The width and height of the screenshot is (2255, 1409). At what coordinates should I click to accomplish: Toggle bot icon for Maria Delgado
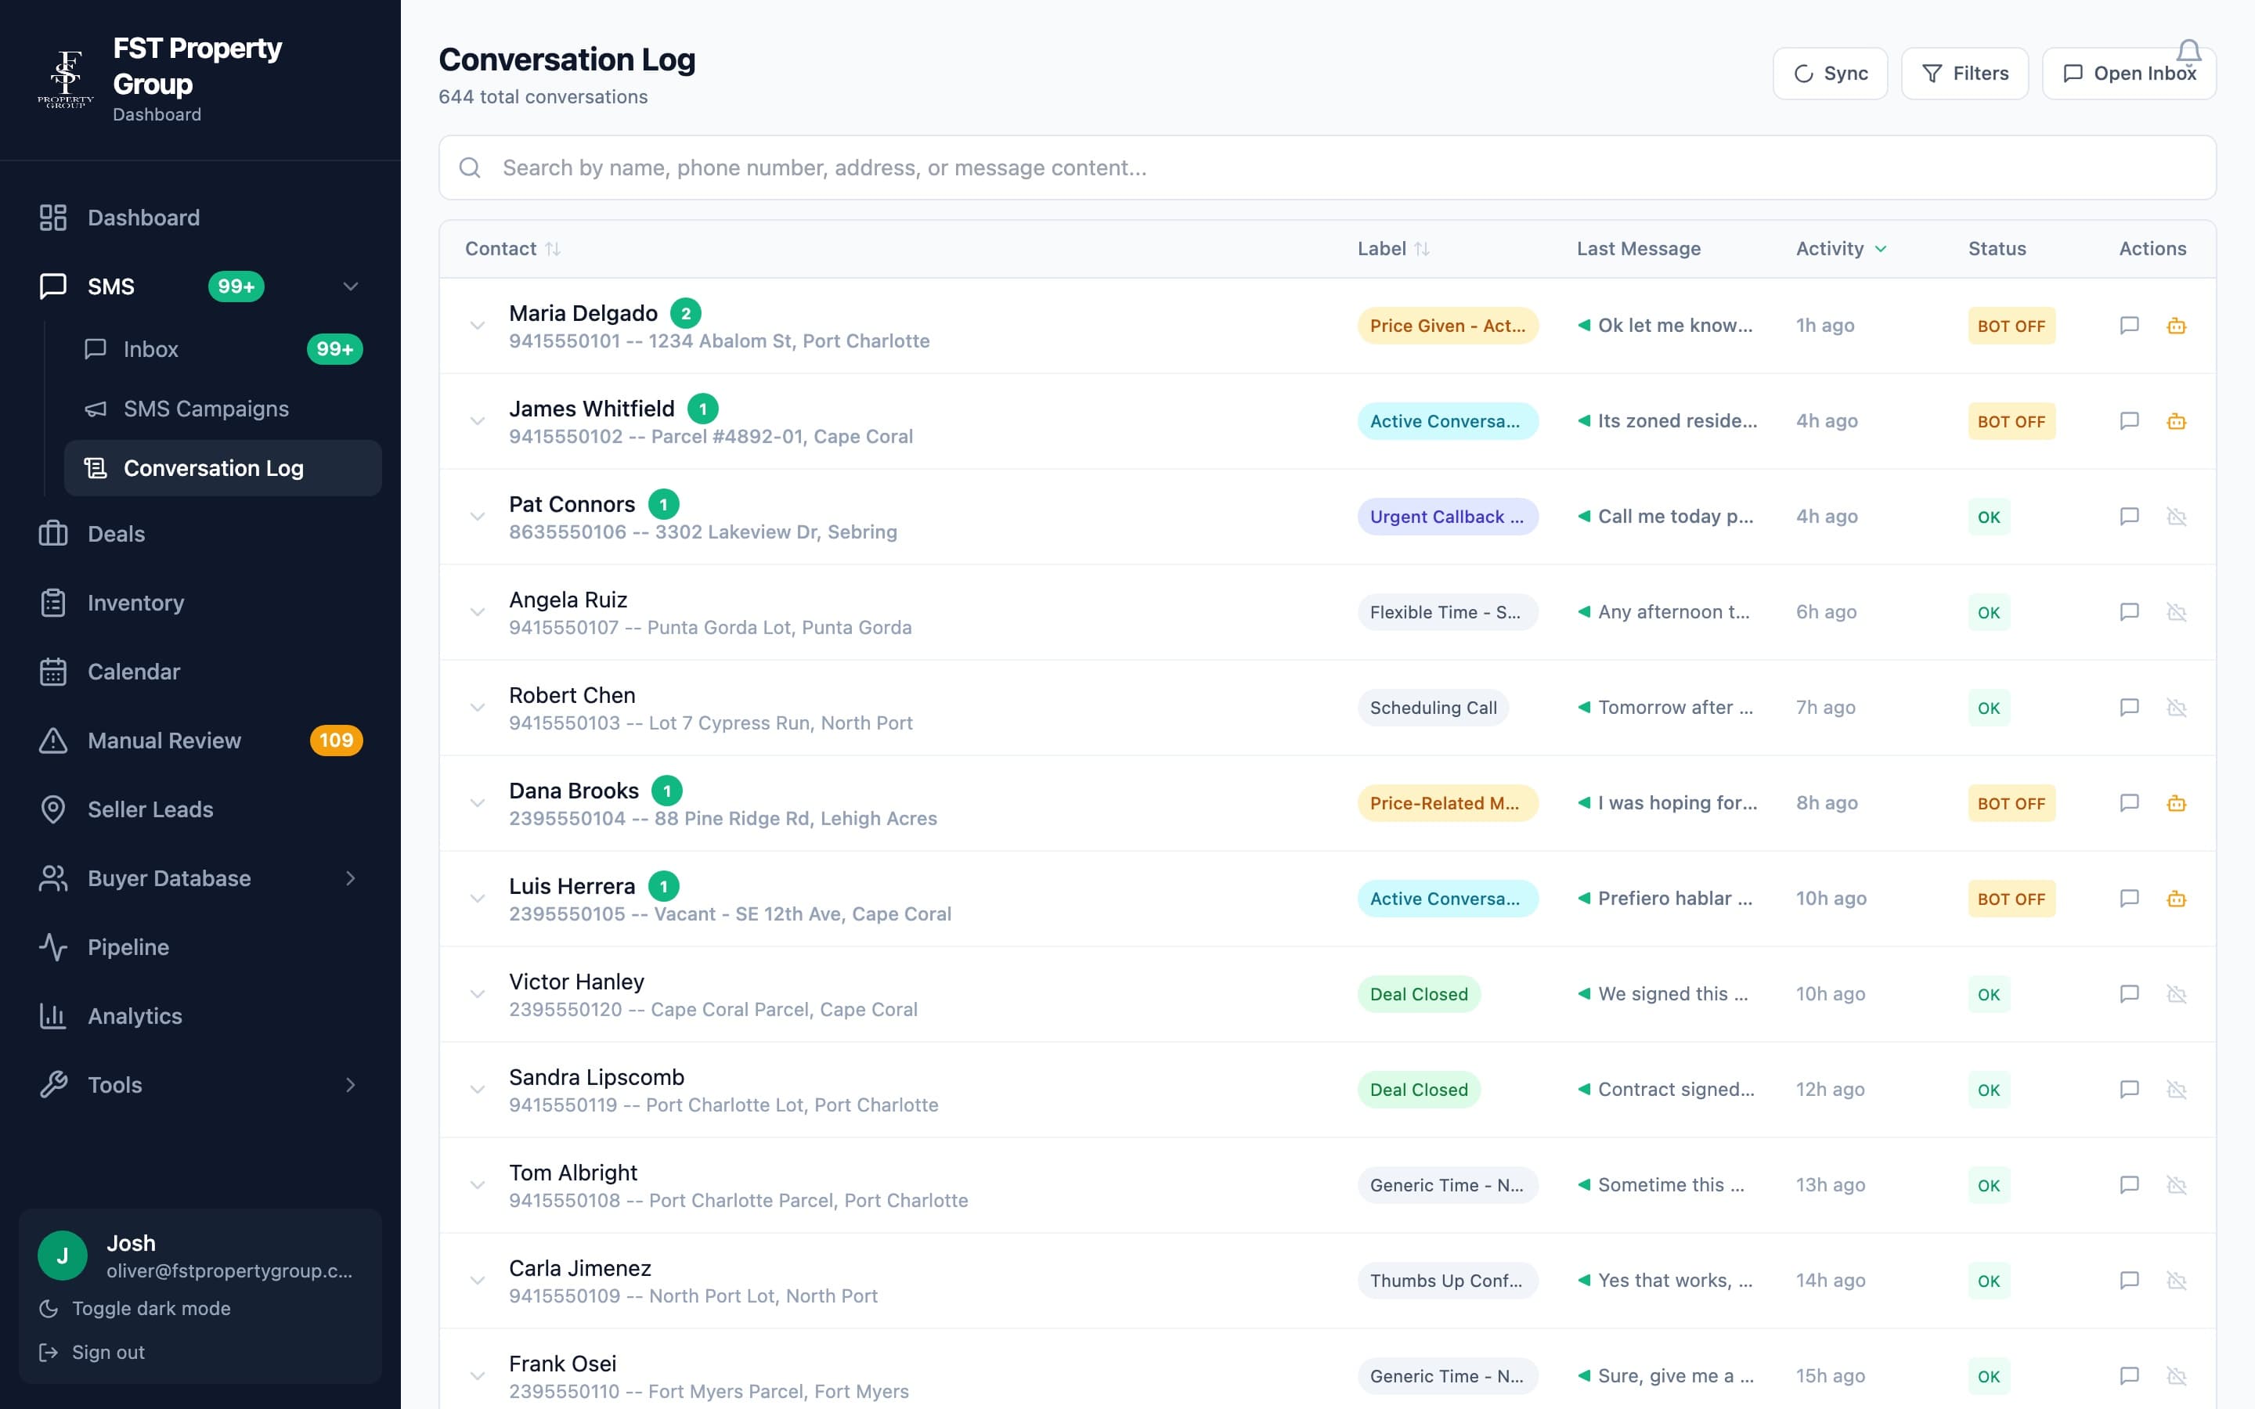pyautogui.click(x=2177, y=325)
